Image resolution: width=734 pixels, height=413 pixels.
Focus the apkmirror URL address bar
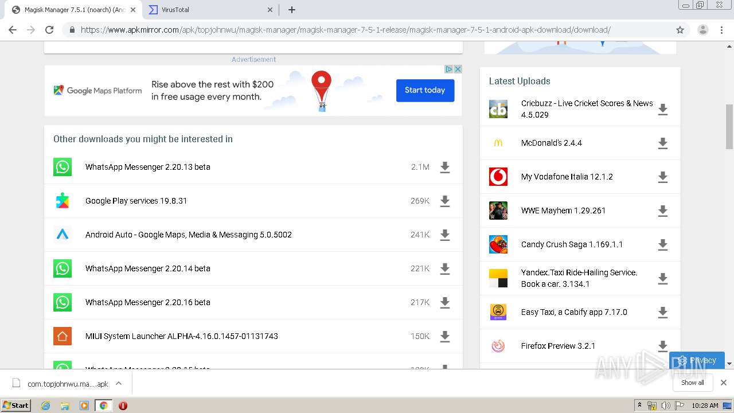[x=346, y=30]
